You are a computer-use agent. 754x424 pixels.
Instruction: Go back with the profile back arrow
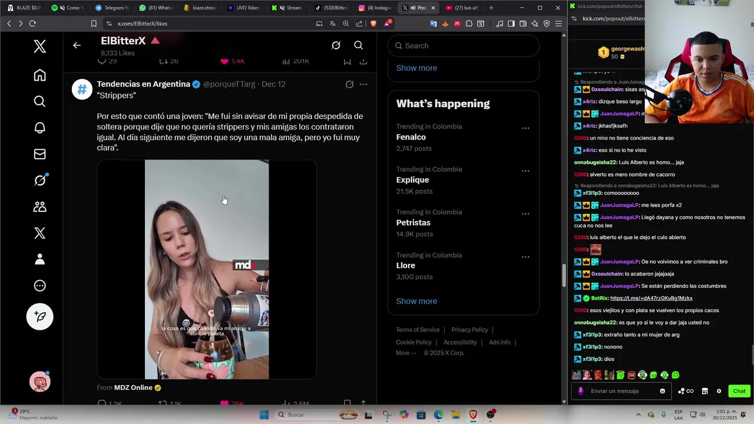pos(77,45)
